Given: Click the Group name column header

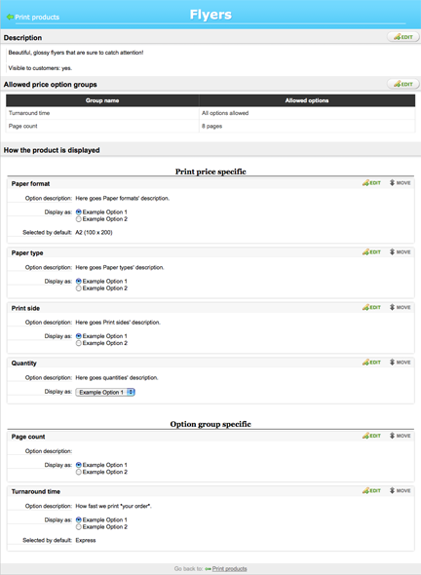Looking at the screenshot, I should [102, 100].
